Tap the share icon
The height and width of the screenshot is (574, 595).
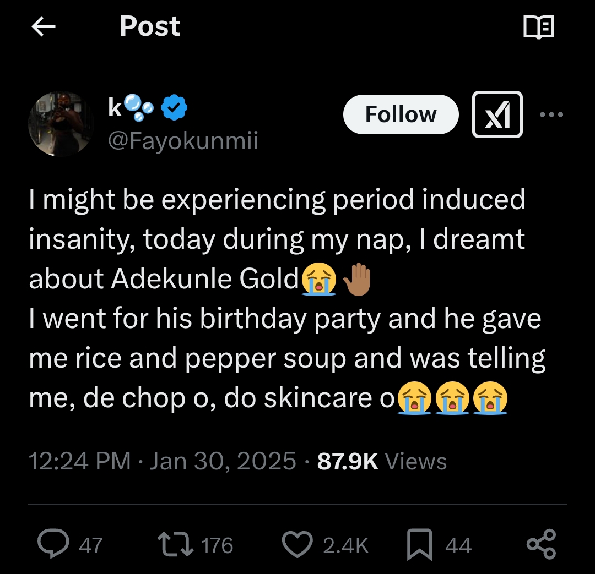click(x=541, y=545)
